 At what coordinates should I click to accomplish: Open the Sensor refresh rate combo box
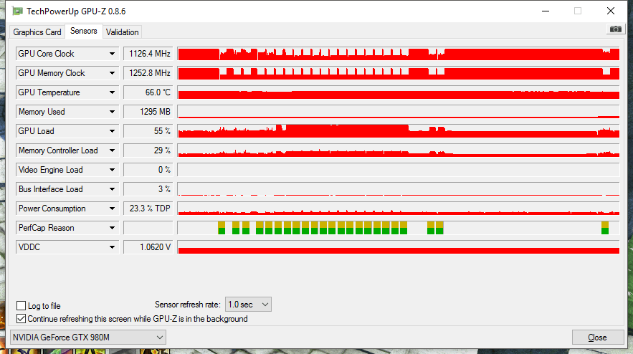(x=248, y=305)
